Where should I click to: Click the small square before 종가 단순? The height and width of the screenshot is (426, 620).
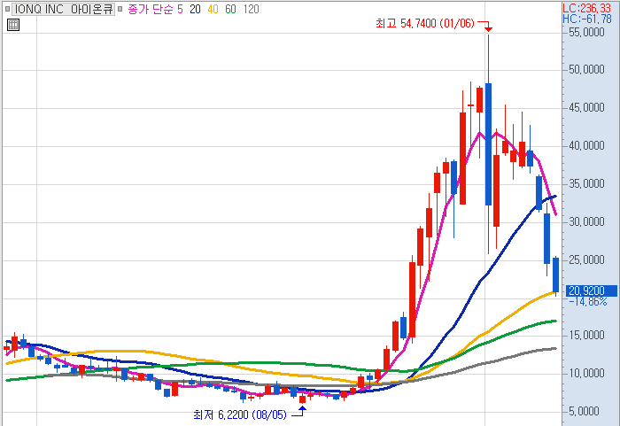point(120,9)
